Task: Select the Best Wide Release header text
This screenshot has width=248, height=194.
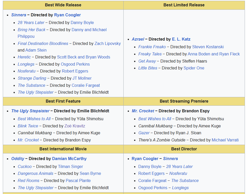Action: [x=63, y=5]
